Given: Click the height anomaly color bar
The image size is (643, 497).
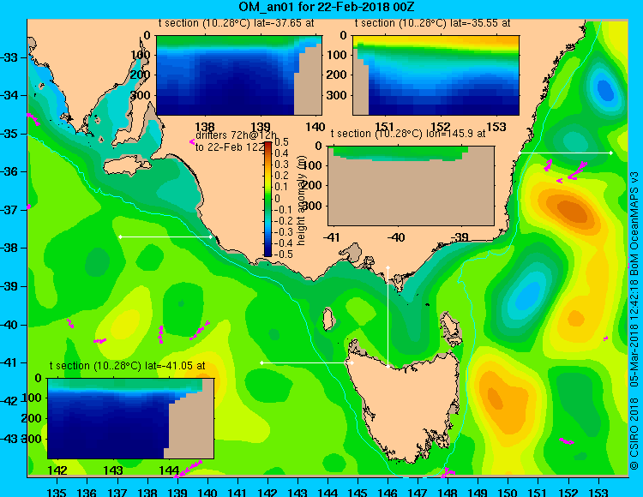Looking at the screenshot, I should [267, 199].
